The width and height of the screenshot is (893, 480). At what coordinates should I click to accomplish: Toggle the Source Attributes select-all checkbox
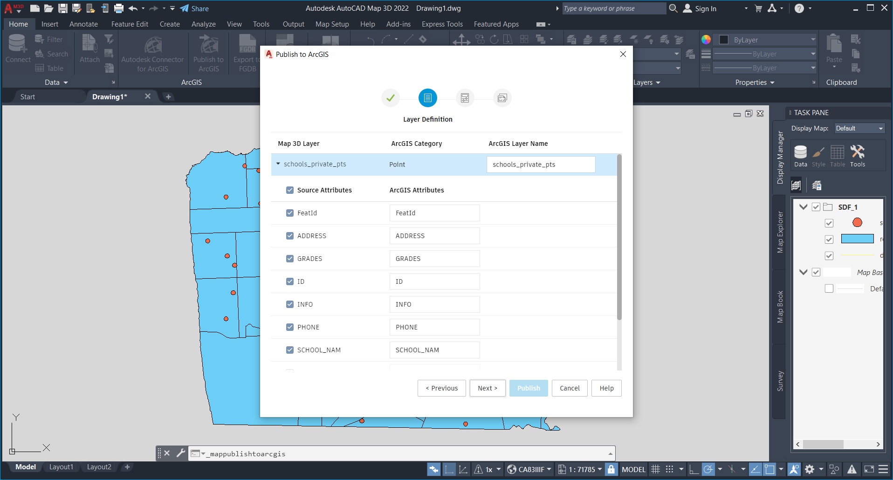(290, 190)
